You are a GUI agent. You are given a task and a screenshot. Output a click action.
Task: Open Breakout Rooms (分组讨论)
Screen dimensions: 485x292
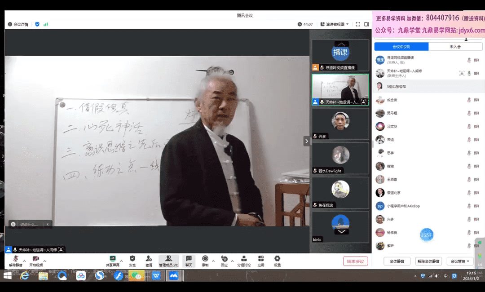(244, 261)
